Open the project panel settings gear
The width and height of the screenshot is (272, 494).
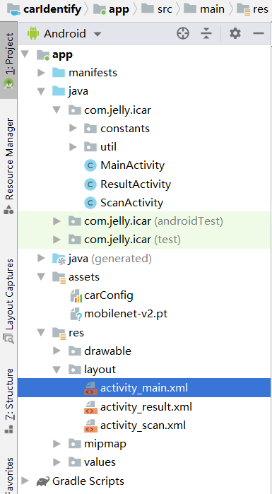pos(235,33)
